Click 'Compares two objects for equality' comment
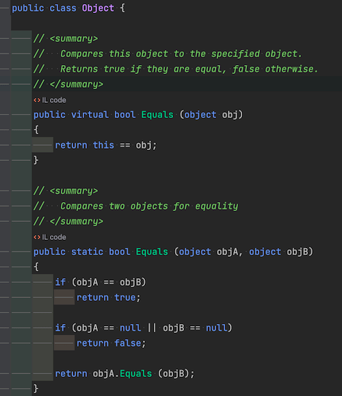342x396 pixels. click(x=149, y=206)
